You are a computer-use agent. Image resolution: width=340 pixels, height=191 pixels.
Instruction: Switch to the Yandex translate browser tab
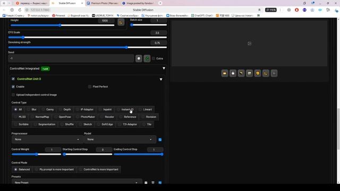pos(32,3)
